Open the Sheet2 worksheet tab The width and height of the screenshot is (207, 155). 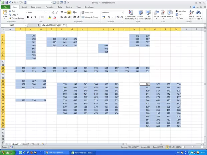[x=25, y=144]
